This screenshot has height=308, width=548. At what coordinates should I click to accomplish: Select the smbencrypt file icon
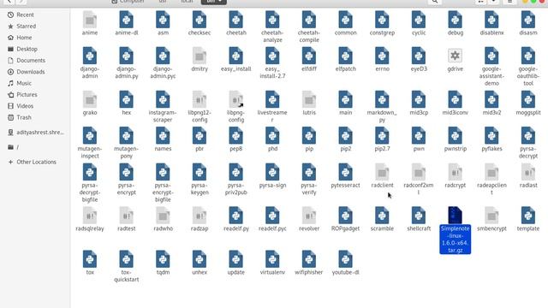click(x=491, y=216)
